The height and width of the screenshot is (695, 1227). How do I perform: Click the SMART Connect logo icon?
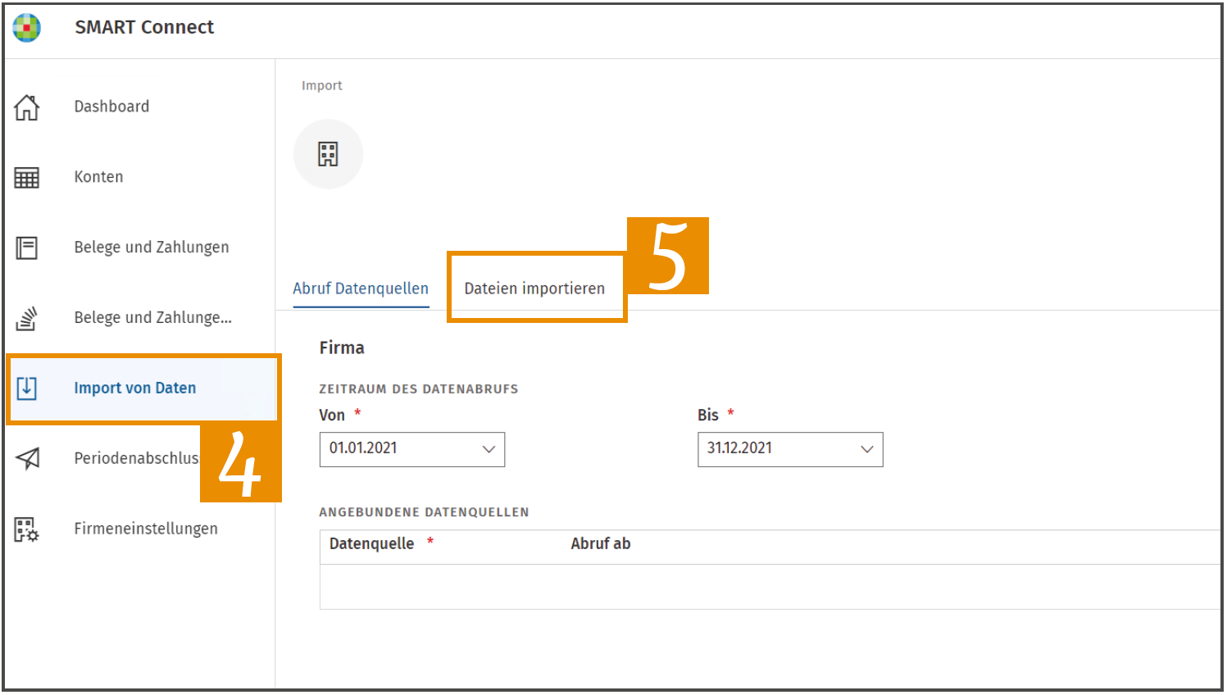pos(27,28)
